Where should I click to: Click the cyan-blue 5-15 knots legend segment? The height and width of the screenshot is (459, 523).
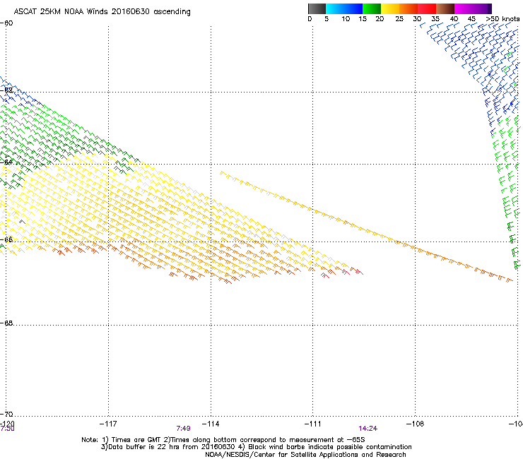click(x=344, y=8)
